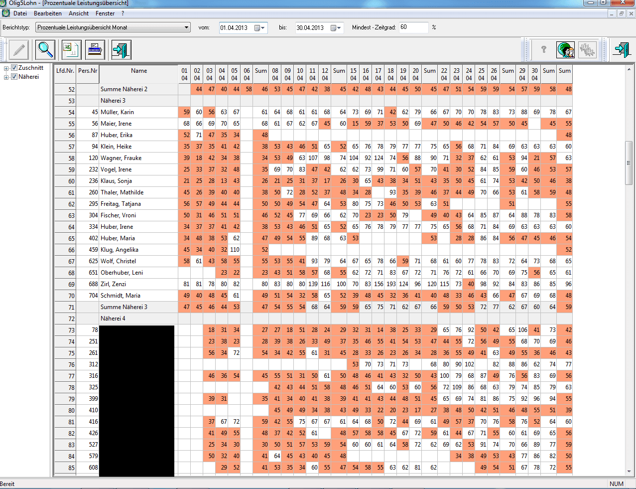Click the exit door icon at far right
636x489 pixels.
click(x=621, y=50)
